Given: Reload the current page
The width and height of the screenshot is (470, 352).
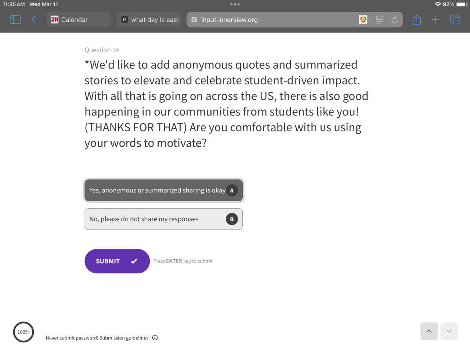Looking at the screenshot, I should (x=395, y=20).
